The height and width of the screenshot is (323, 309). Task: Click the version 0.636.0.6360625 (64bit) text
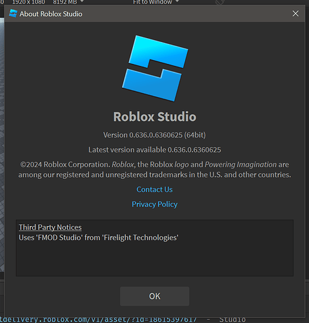point(154,135)
